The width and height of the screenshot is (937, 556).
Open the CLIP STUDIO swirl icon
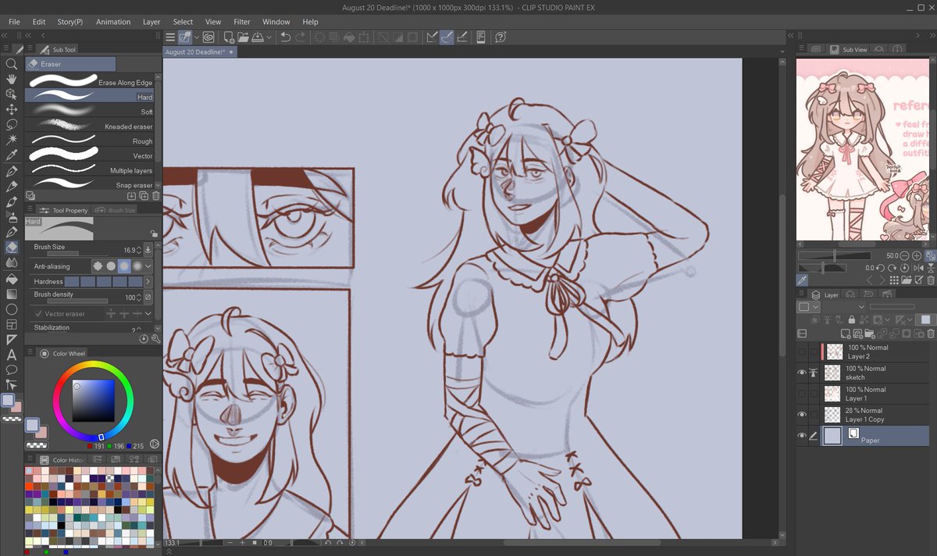click(209, 37)
